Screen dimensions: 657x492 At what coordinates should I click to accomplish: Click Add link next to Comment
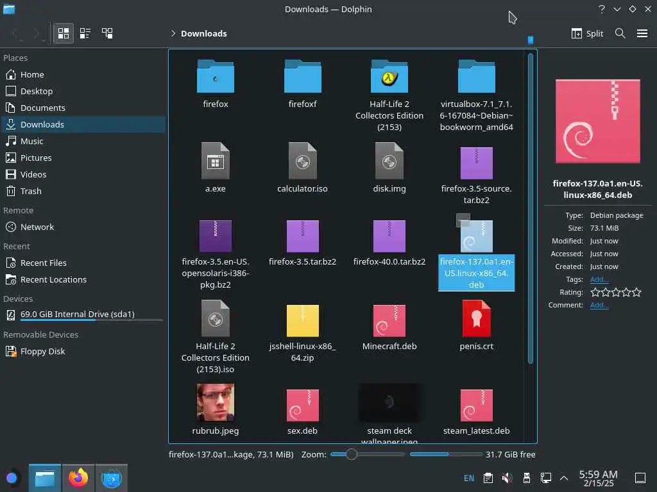click(599, 305)
